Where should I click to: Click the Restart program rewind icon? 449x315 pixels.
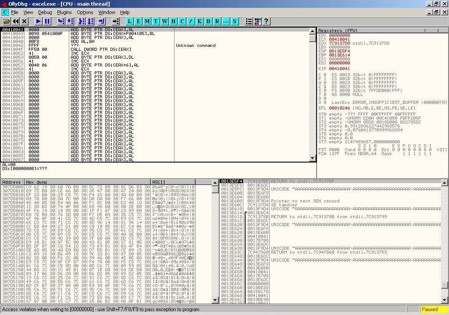tap(16, 21)
